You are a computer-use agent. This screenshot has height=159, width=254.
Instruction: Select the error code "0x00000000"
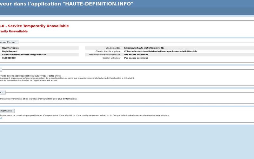(x=9, y=58)
